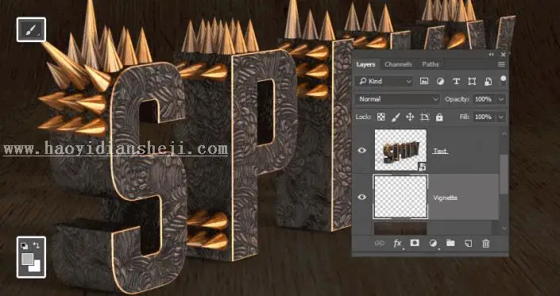Click the Fill 100% value field
This screenshot has height=296, width=560.
click(x=485, y=117)
